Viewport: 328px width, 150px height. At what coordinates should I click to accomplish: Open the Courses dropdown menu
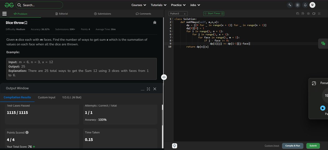[x=139, y=5]
